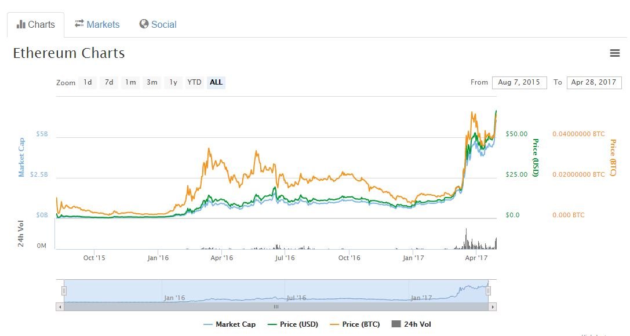Viewport: 630px width, 336px height.
Task: Click the navigator scrollbar grip handle
Action: tap(276, 306)
